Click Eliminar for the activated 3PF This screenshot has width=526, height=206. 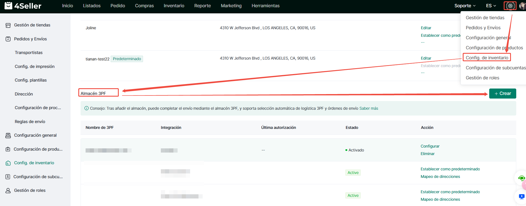click(x=427, y=154)
